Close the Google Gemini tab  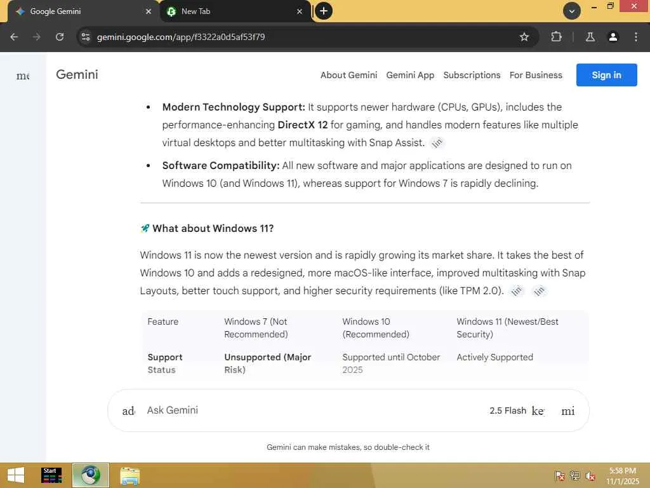tap(149, 11)
